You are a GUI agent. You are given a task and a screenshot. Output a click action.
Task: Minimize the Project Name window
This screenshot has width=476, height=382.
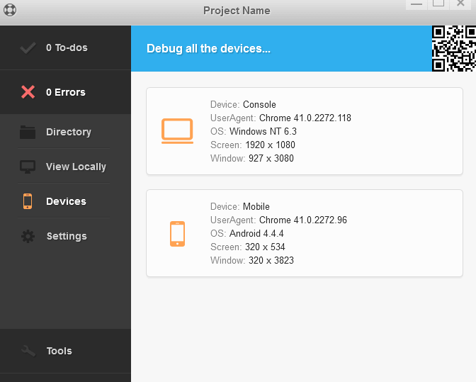click(x=416, y=5)
